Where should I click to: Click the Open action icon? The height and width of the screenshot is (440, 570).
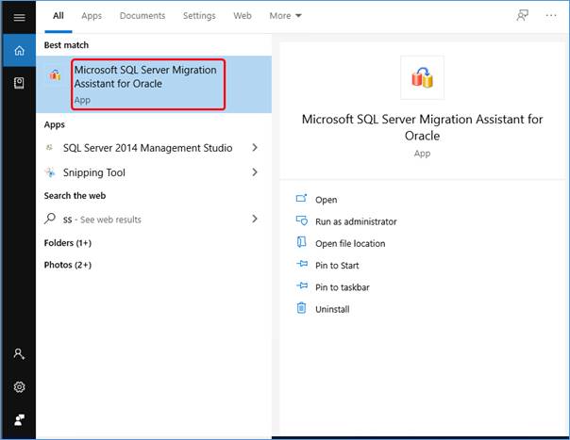tap(301, 198)
